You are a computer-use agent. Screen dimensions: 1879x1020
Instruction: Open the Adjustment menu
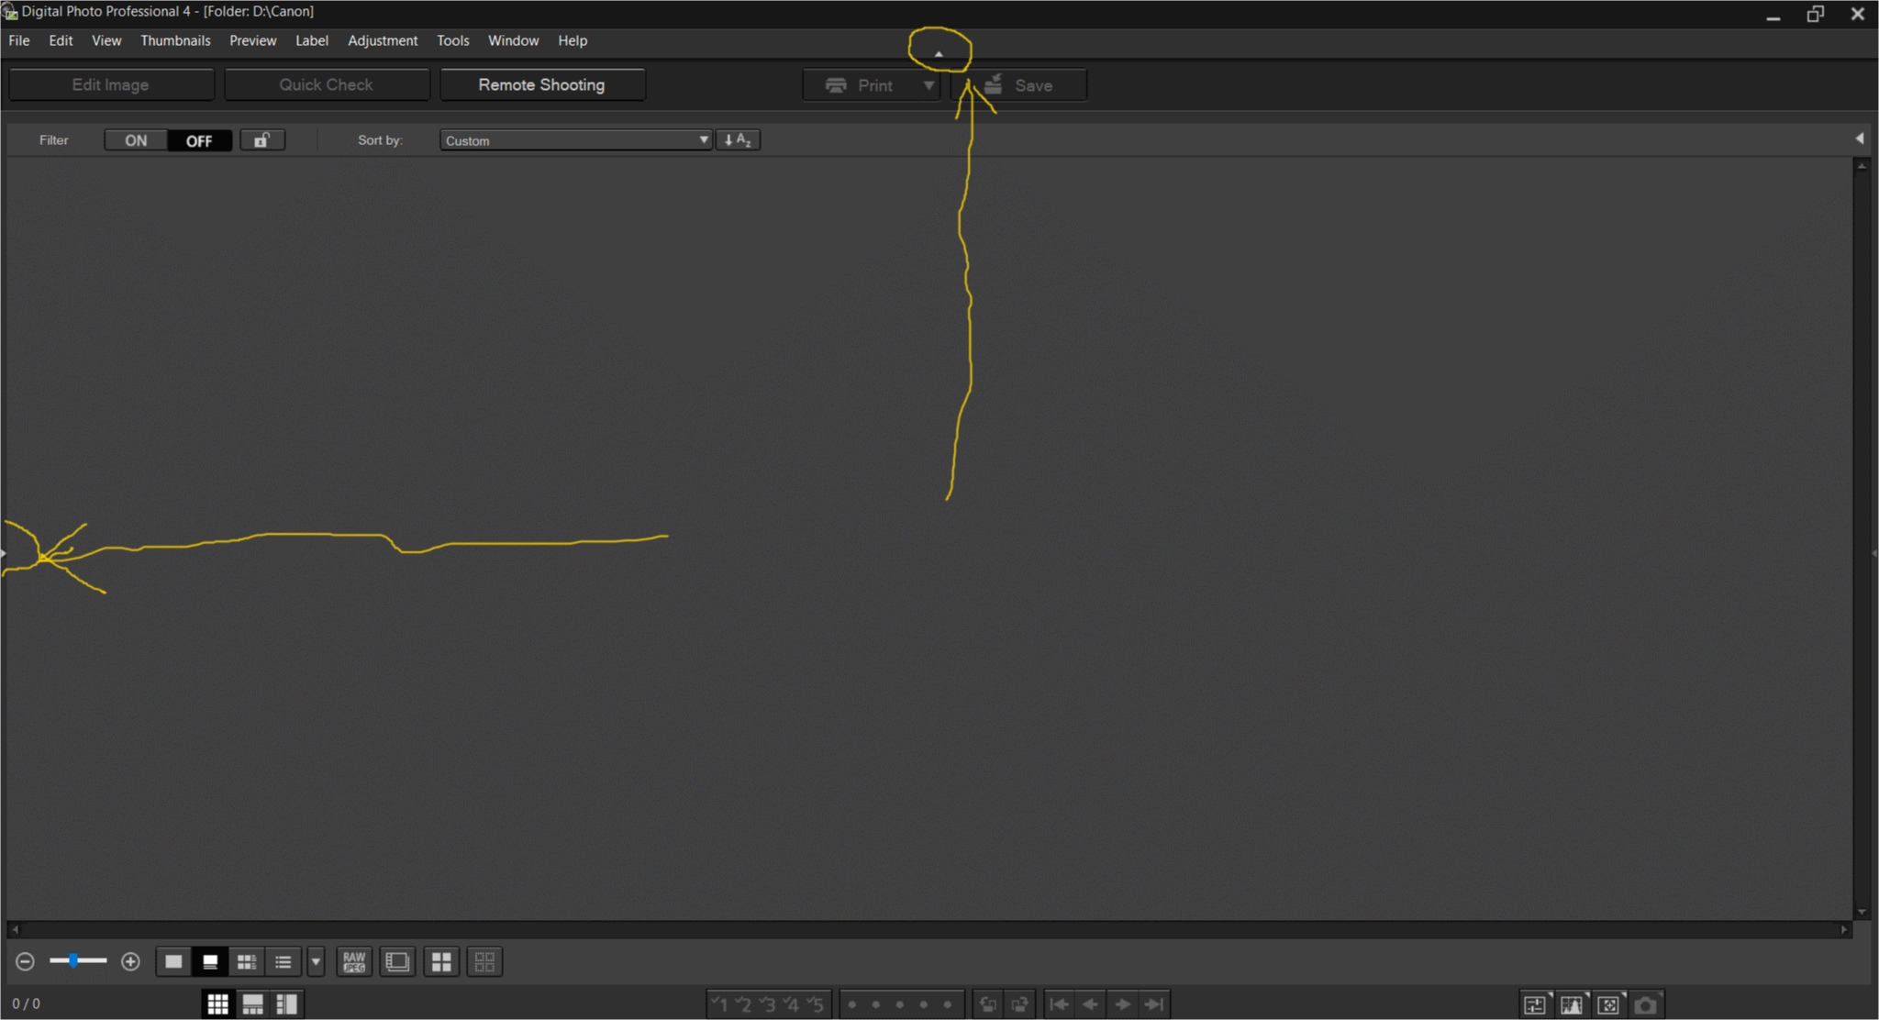pyautogui.click(x=382, y=40)
